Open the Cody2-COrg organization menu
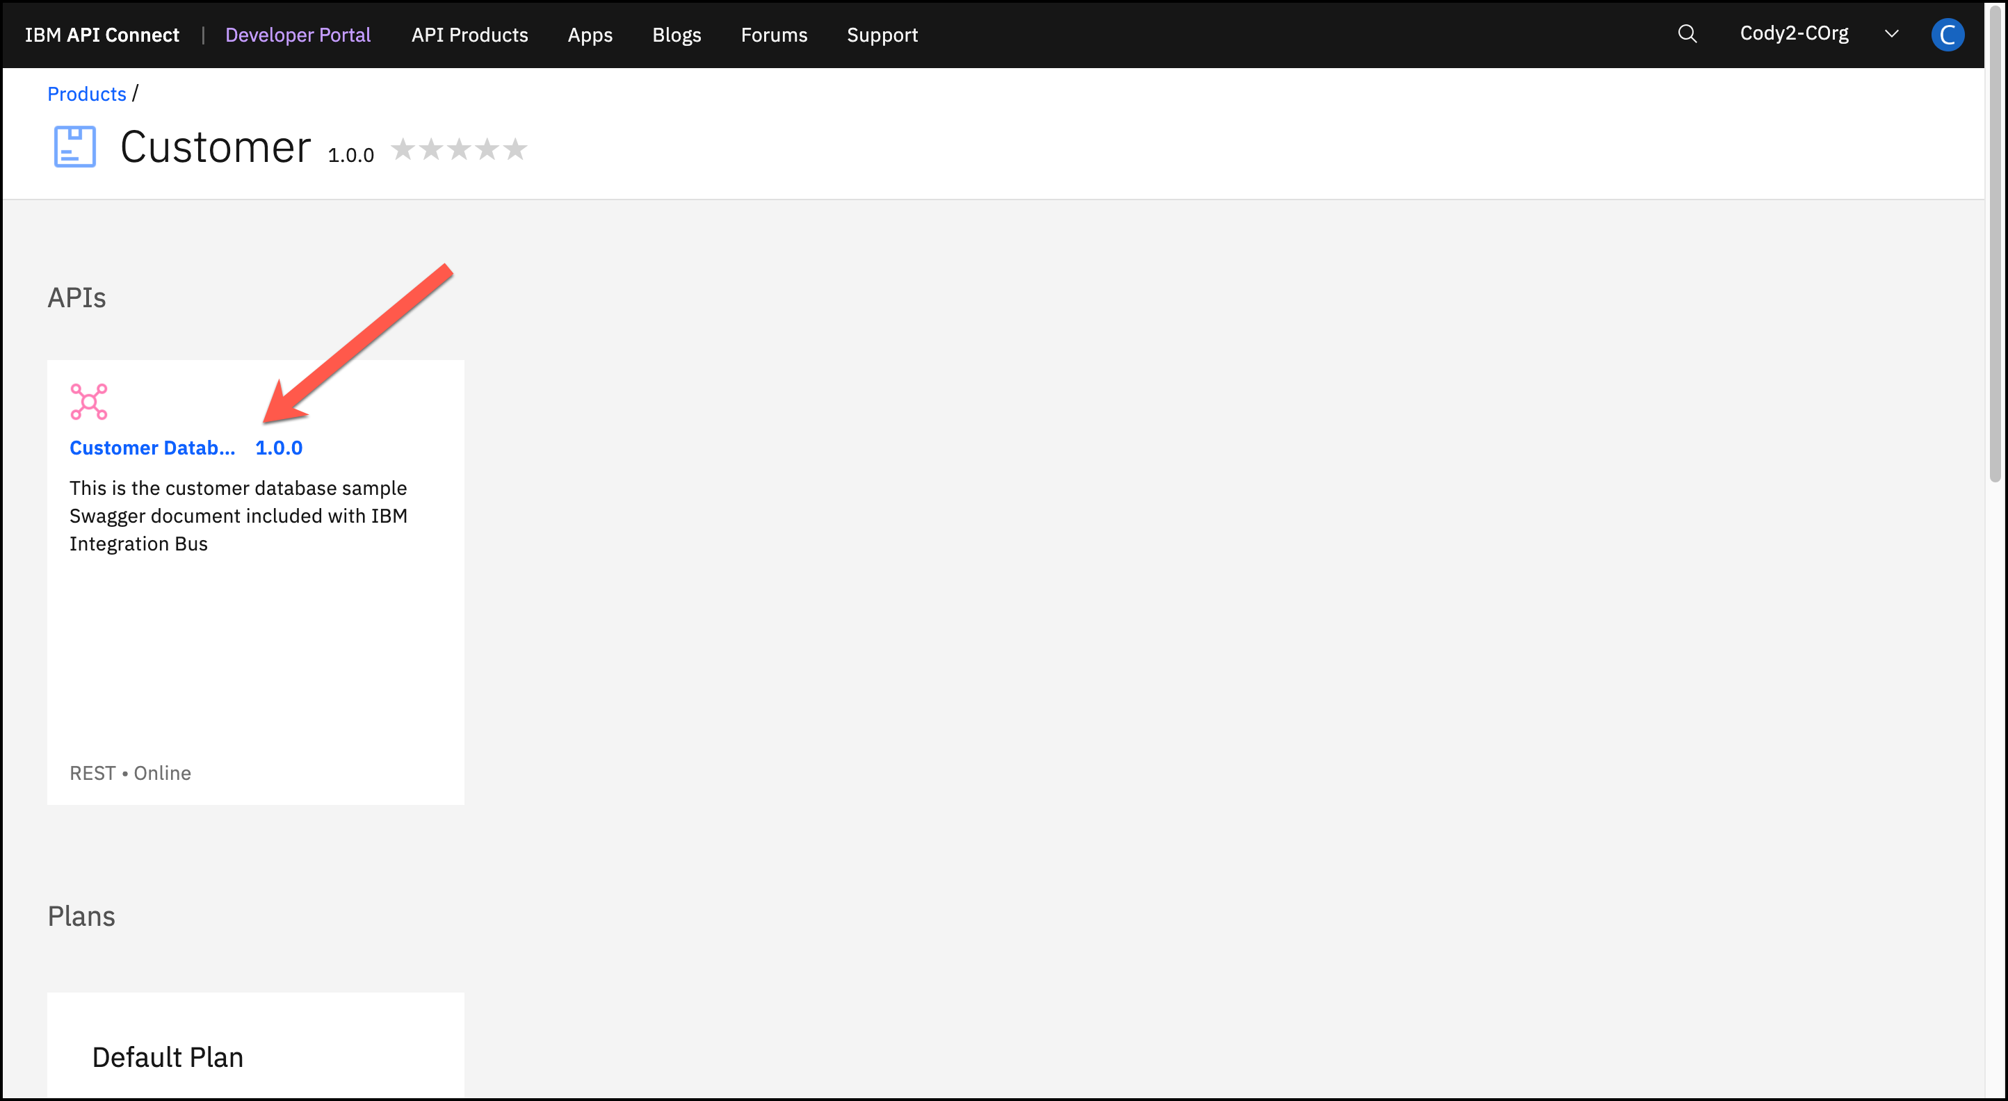This screenshot has width=2008, height=1101. (1794, 33)
